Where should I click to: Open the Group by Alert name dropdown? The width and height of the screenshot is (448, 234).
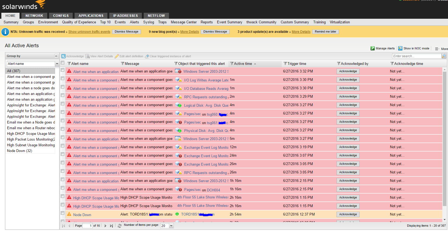57,64
